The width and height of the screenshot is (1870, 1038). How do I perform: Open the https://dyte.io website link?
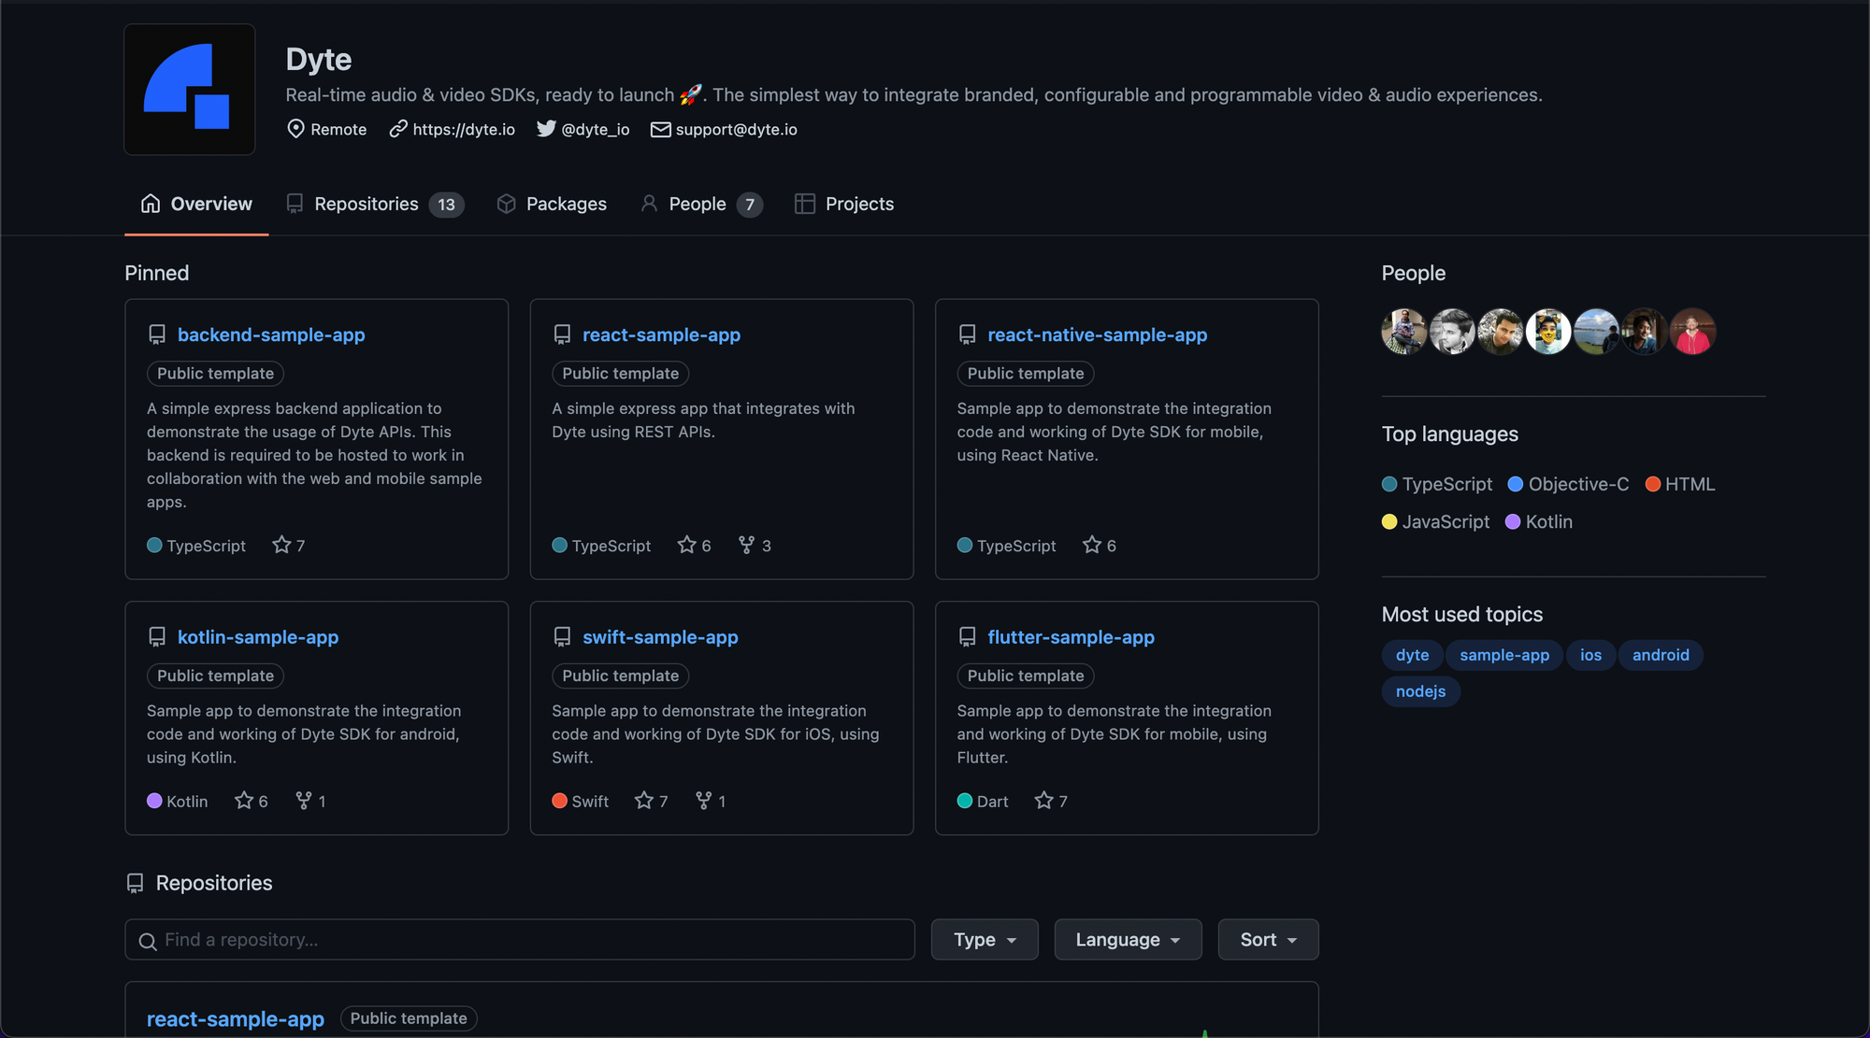click(x=464, y=129)
